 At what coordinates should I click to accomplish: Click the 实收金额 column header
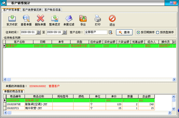110,42
